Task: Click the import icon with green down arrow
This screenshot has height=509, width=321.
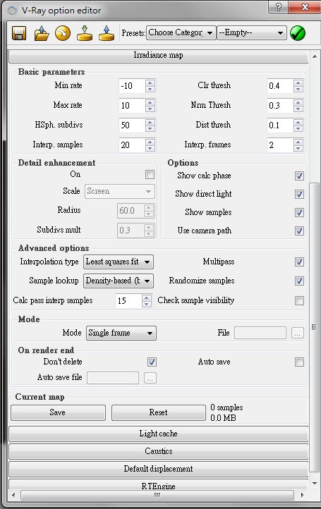Action: pos(85,33)
